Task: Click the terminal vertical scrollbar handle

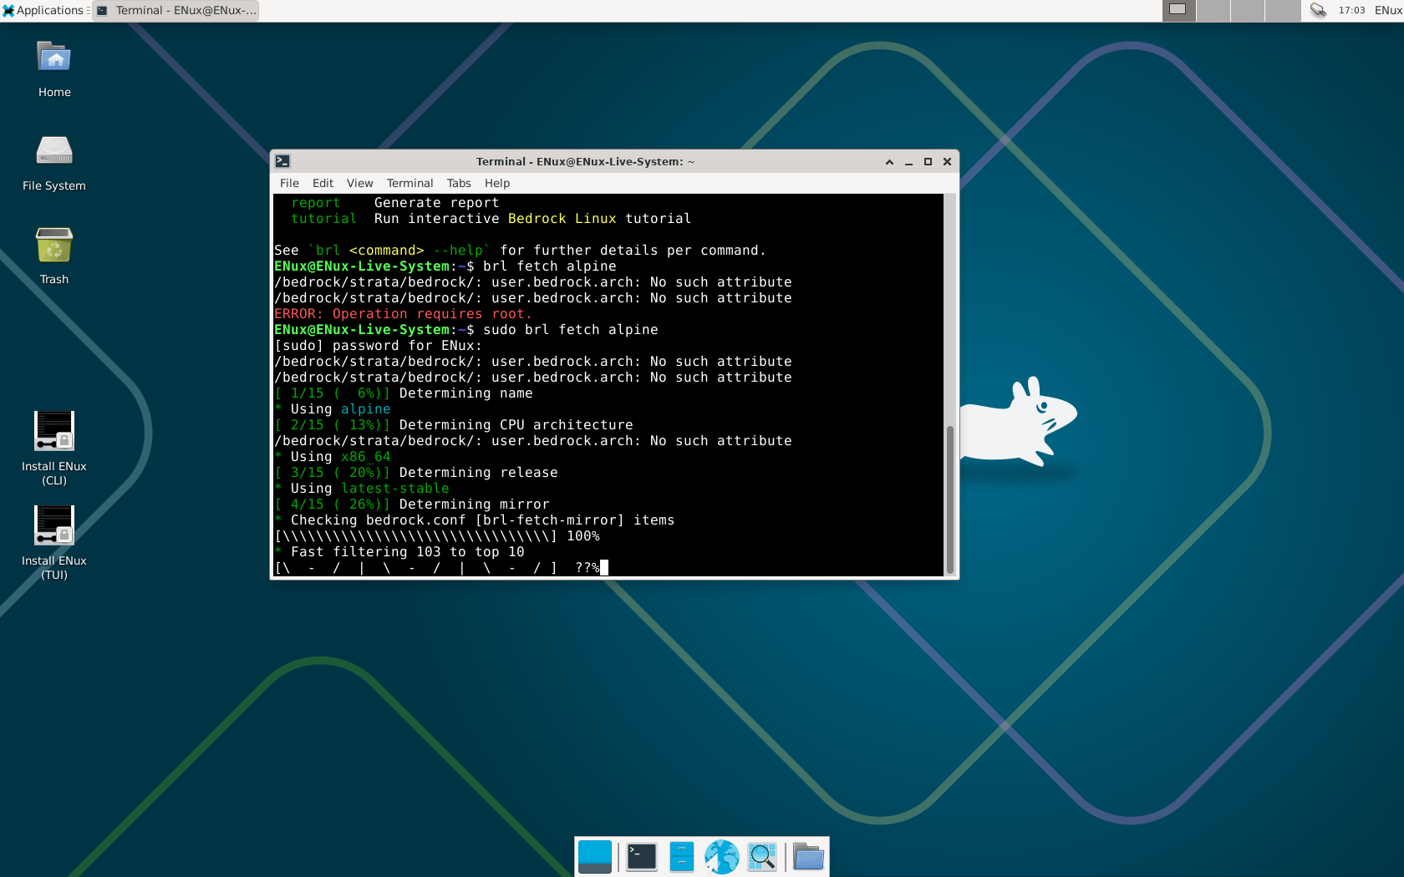Action: (949, 499)
